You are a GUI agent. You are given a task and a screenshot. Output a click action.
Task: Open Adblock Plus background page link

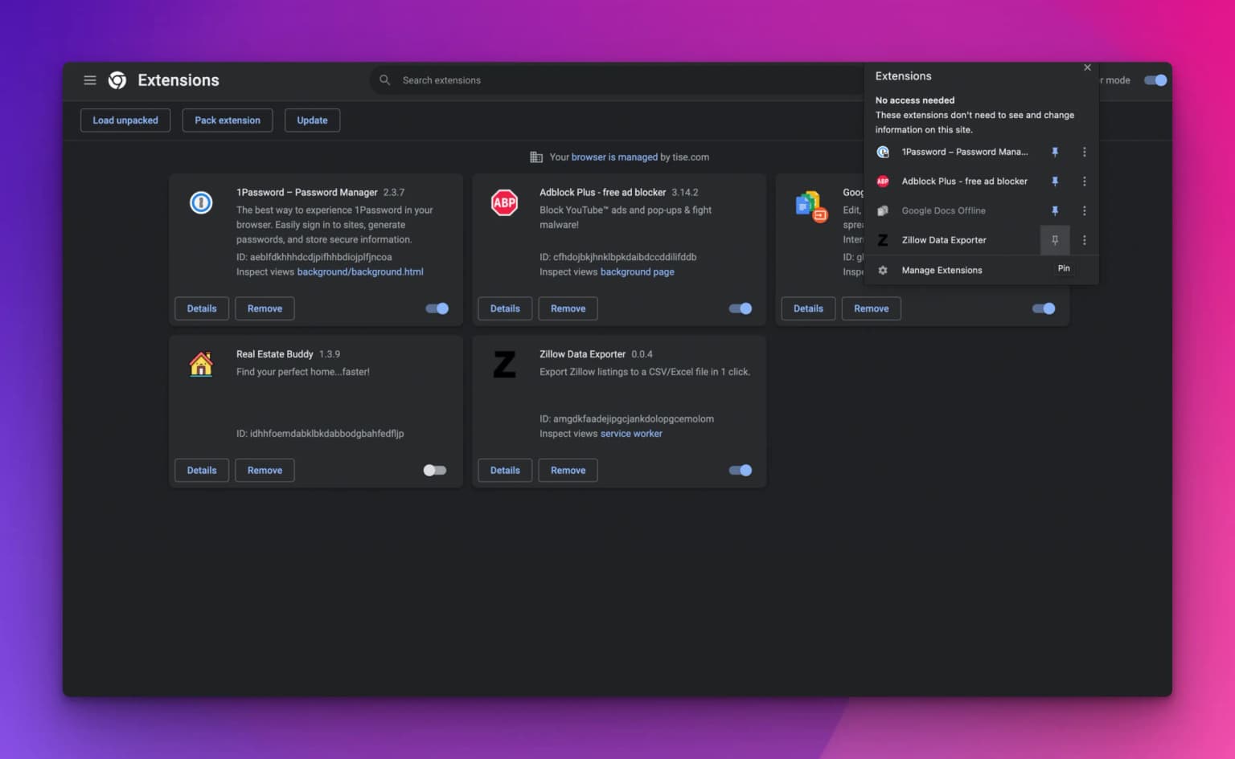coord(638,272)
